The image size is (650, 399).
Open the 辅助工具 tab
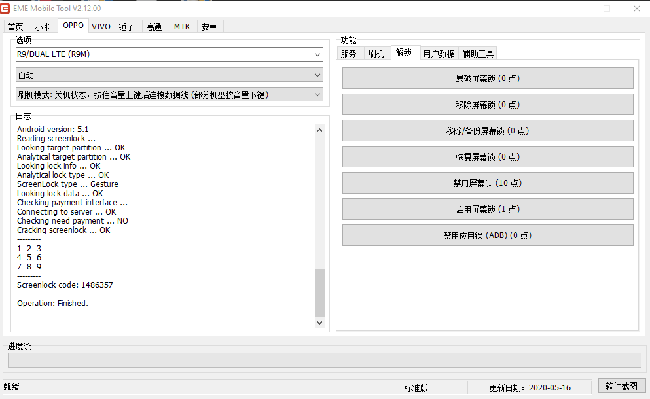[x=478, y=54]
